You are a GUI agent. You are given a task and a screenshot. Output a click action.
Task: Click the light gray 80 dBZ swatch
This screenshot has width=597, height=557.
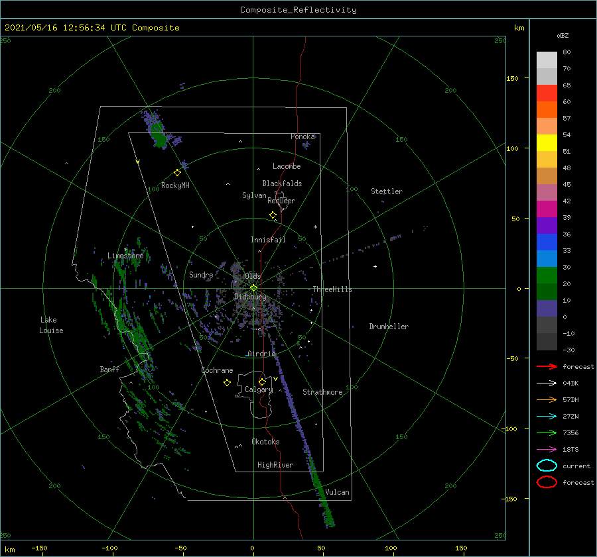tap(547, 60)
